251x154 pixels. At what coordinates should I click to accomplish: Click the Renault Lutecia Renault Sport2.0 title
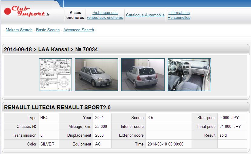57,108
